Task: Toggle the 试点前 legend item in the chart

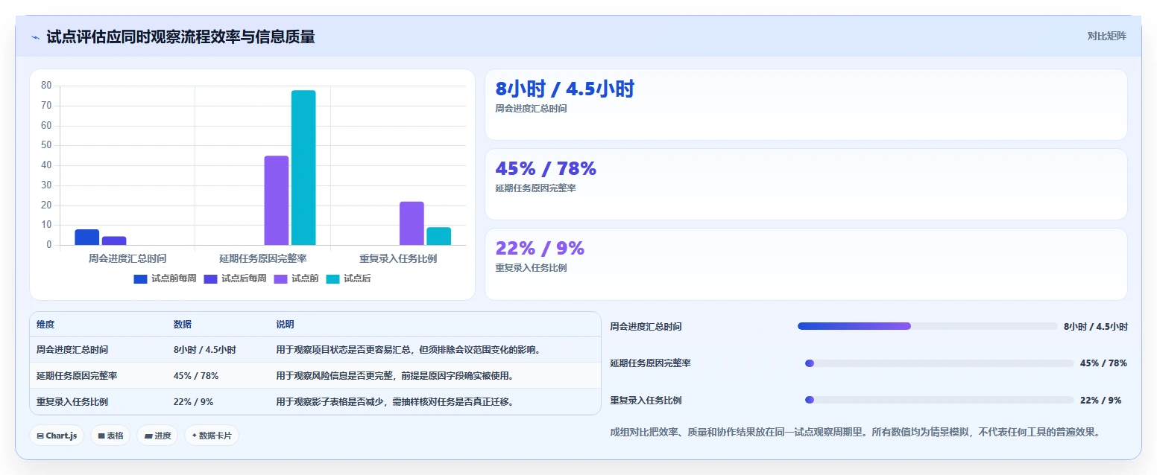Action: (297, 278)
